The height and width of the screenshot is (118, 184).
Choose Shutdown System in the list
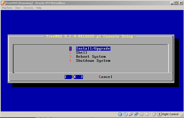pyautogui.click(x=93, y=61)
